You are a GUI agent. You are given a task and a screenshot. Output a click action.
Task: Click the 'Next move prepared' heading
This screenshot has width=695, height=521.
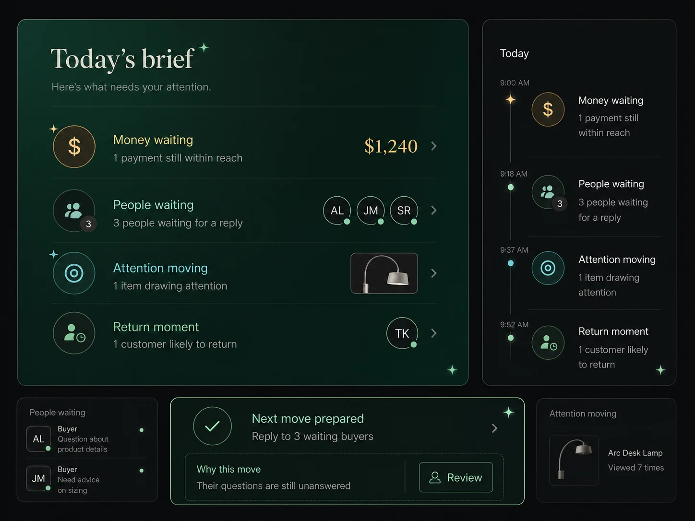[x=308, y=418]
